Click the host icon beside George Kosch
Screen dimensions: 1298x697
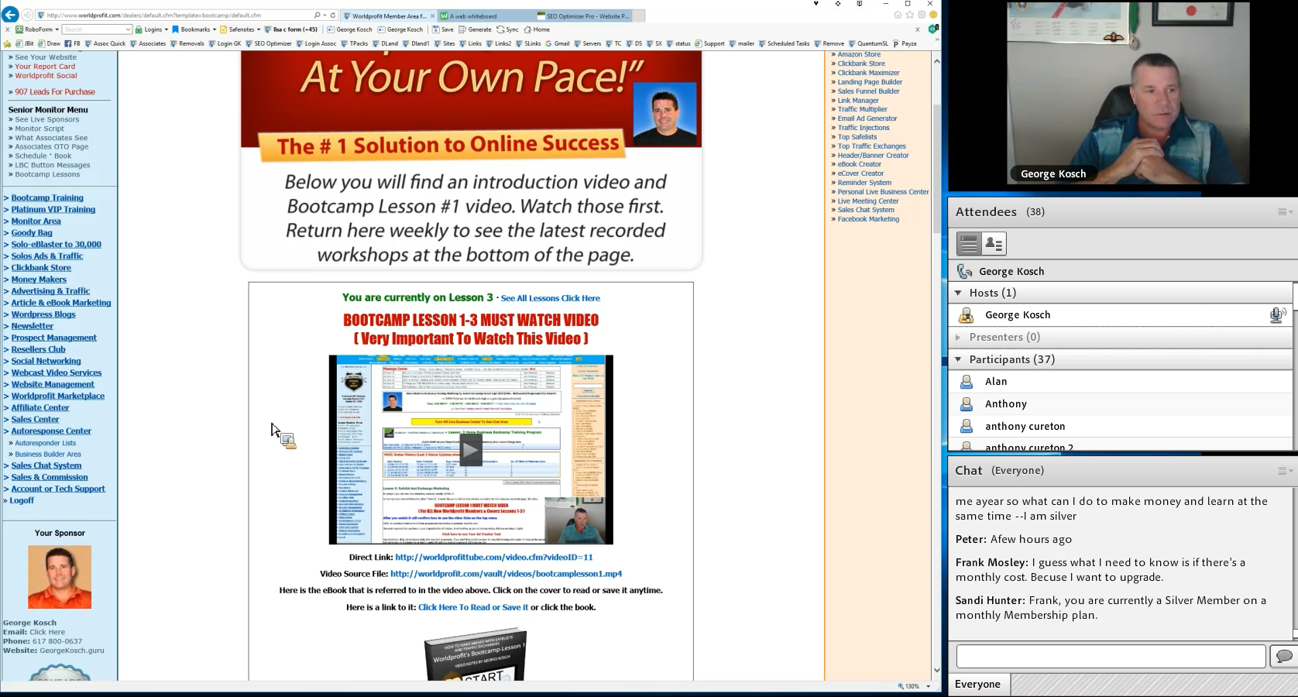966,315
